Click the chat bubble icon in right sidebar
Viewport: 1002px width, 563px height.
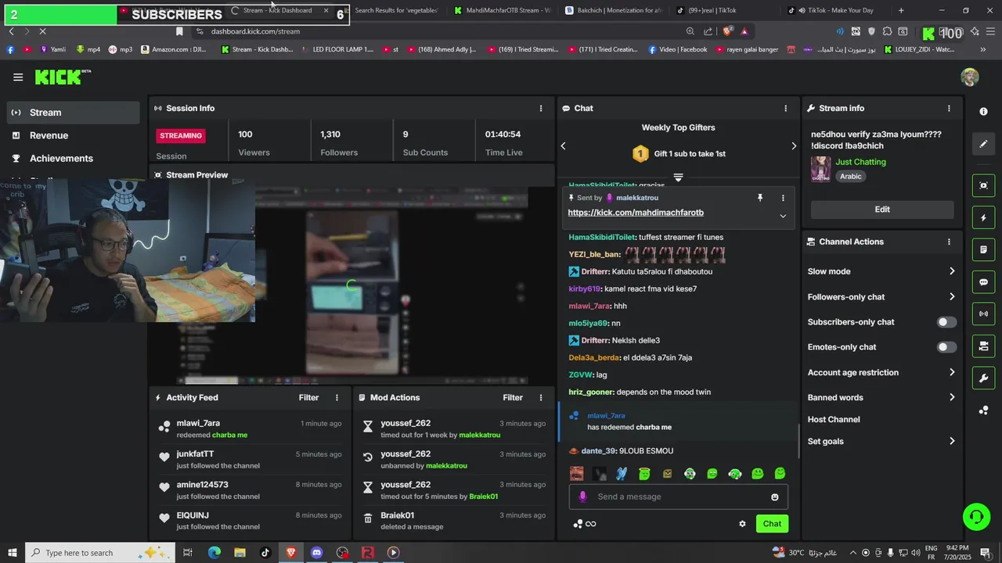pos(983,282)
